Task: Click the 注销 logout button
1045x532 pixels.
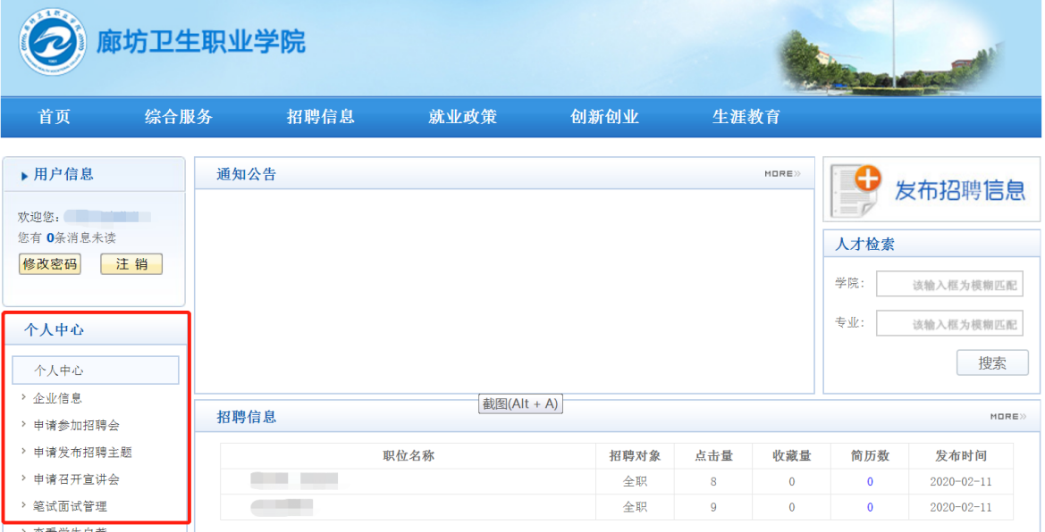Action: (131, 264)
